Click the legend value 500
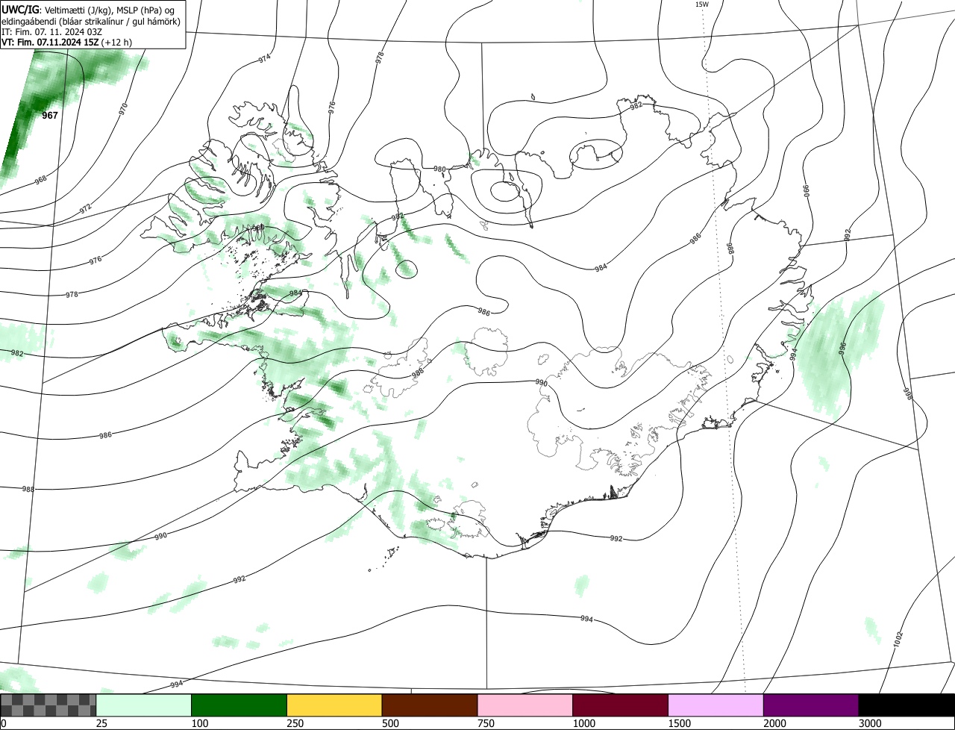Viewport: 955px width, 730px height. pos(390,723)
